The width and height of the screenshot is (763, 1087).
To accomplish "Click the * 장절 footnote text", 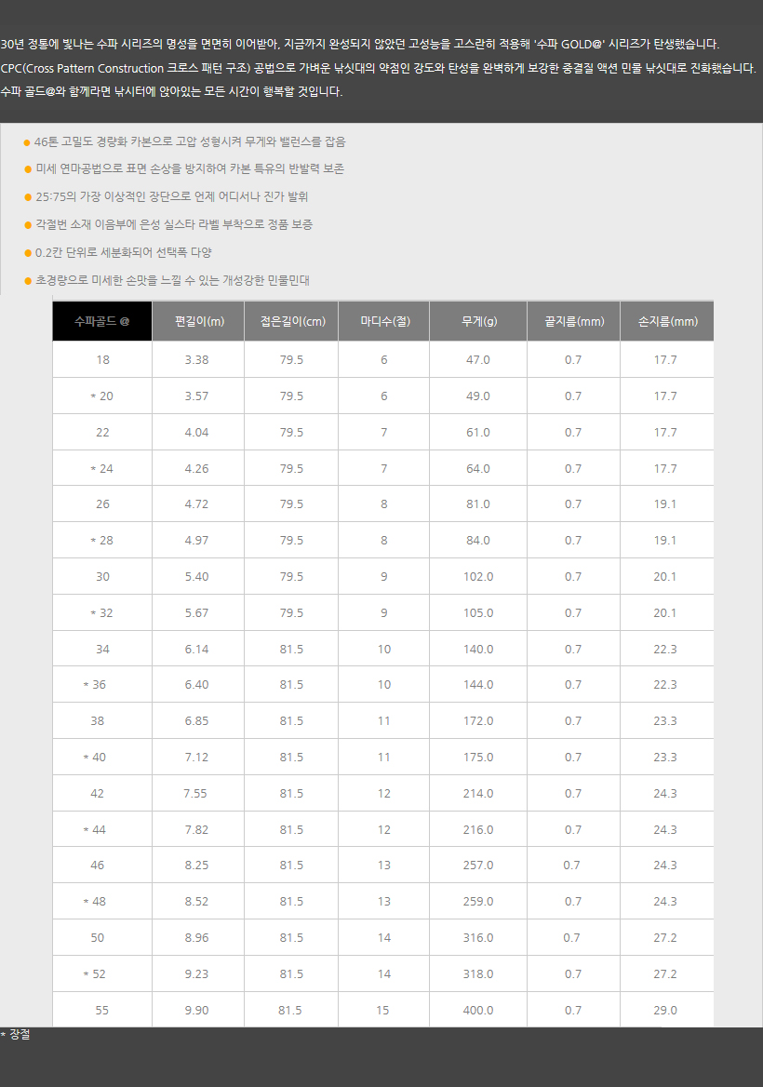I will click(15, 1034).
